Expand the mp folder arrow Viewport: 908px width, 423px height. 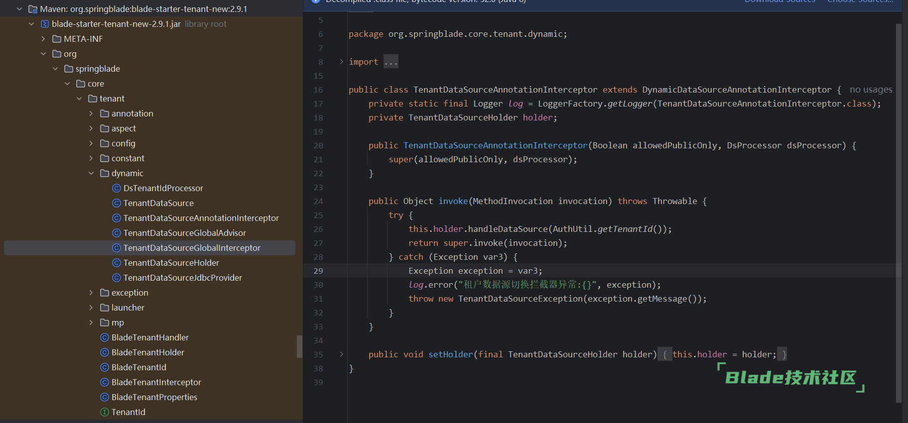pyautogui.click(x=91, y=322)
